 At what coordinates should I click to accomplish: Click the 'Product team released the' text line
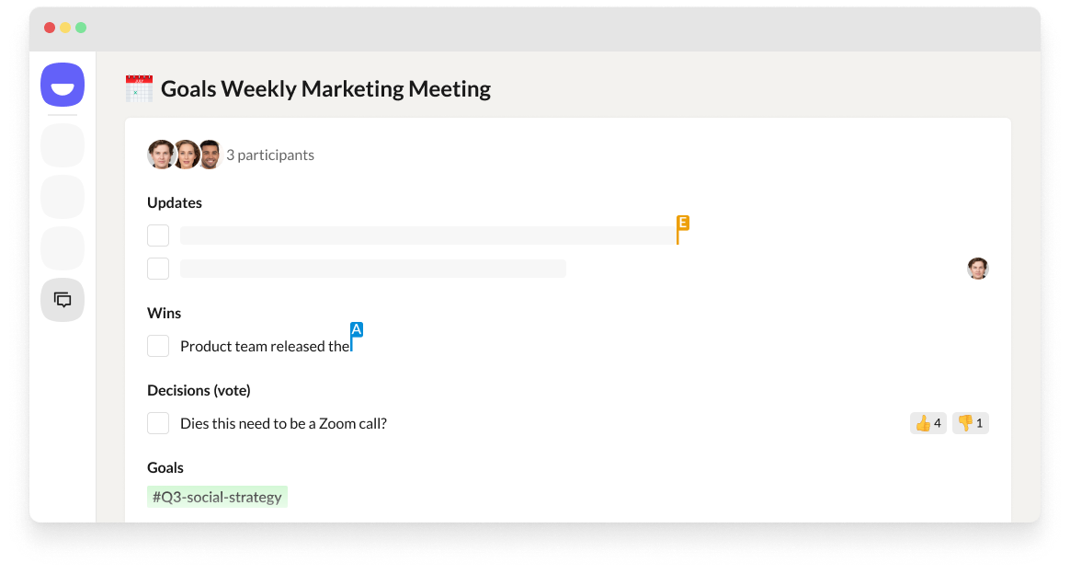[x=265, y=347]
